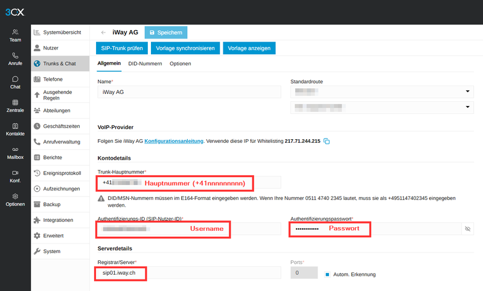Click Vorlage synchronisieren button
Image resolution: width=483 pixels, height=291 pixels.
pos(185,48)
